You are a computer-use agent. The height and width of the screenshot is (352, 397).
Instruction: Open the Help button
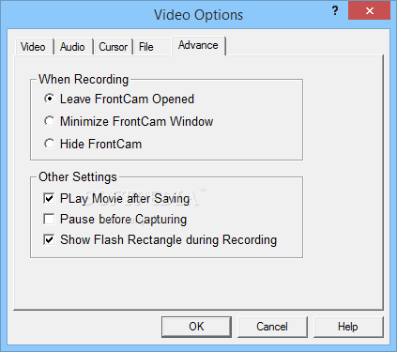348,327
